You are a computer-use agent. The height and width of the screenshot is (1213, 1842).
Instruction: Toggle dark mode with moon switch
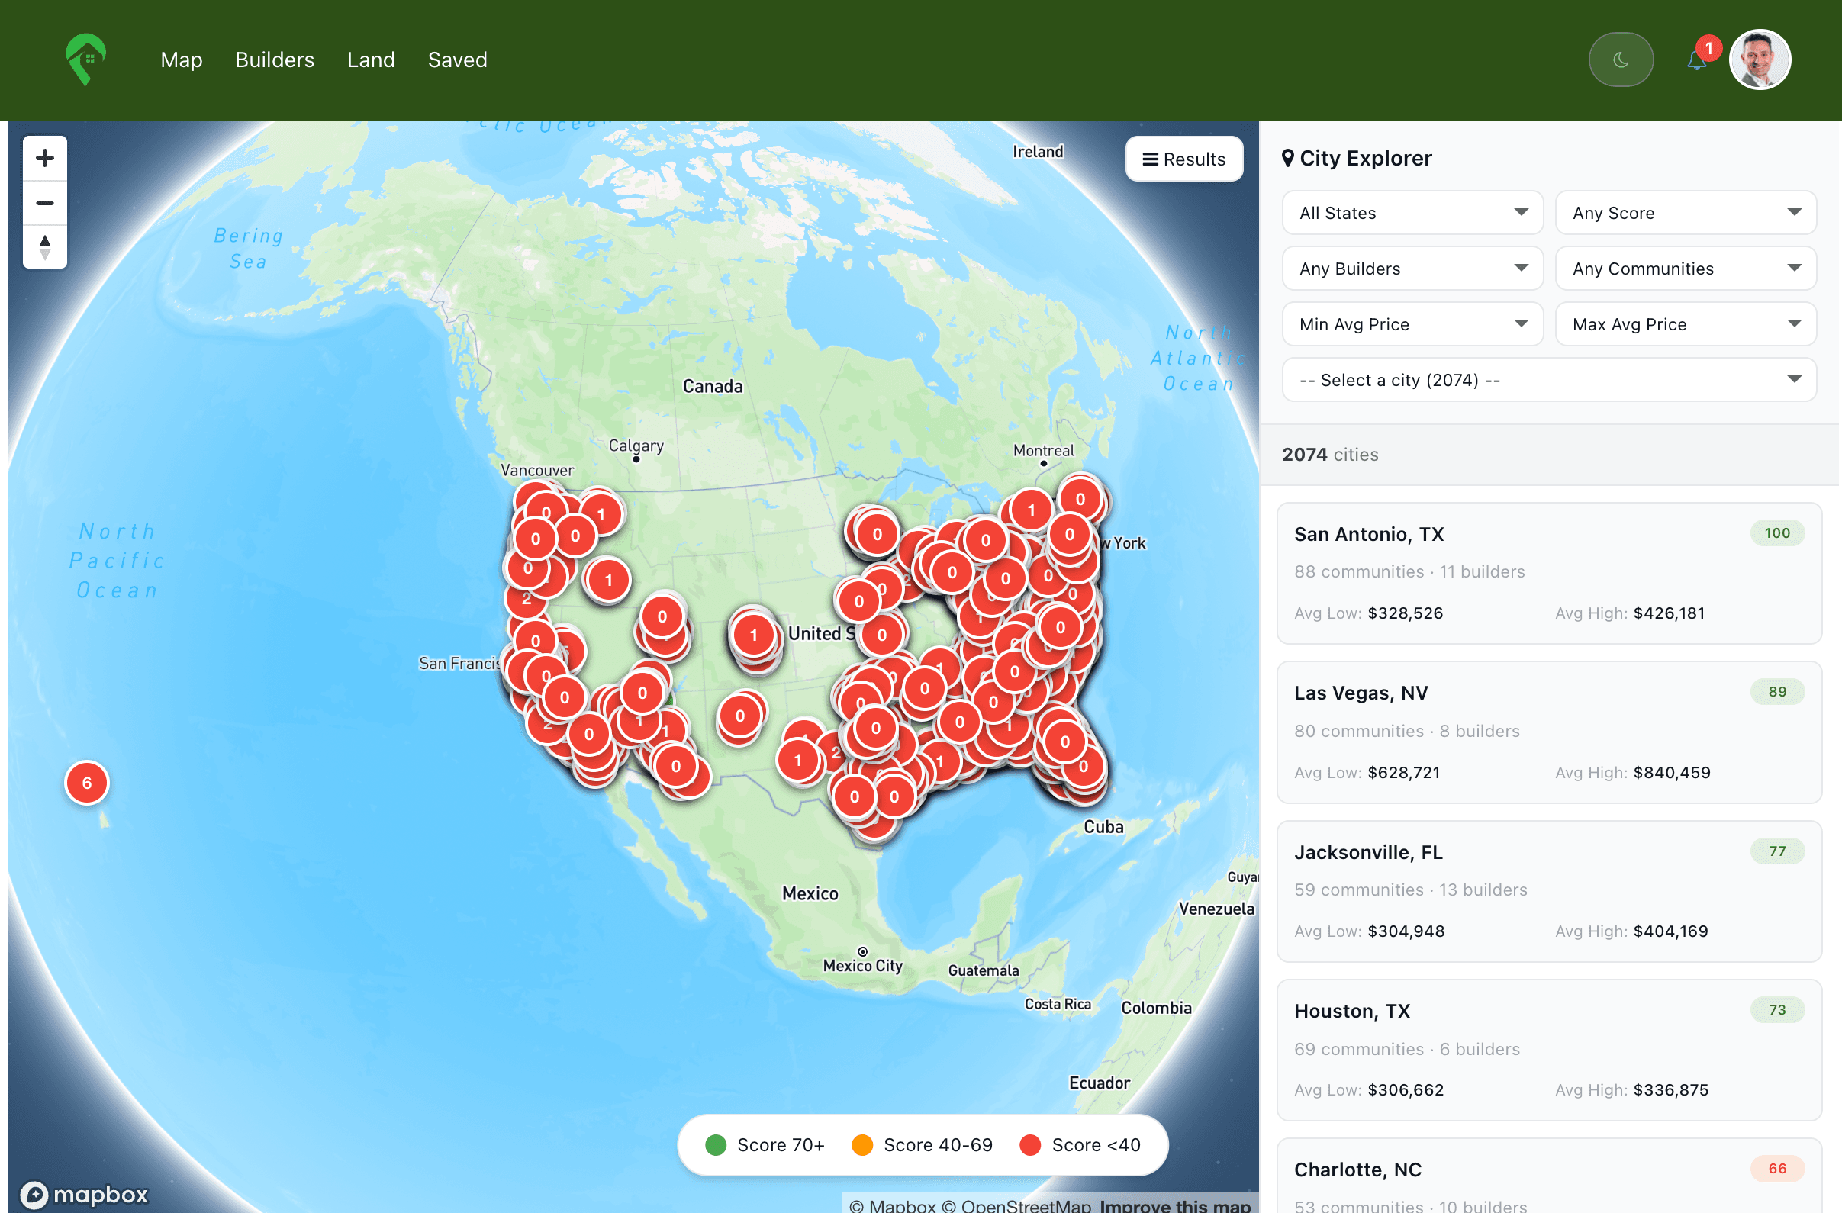click(x=1621, y=60)
